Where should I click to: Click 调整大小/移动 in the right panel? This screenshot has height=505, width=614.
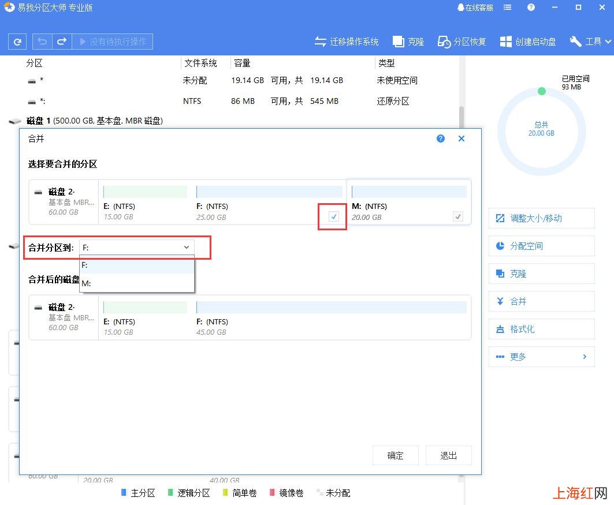point(542,218)
